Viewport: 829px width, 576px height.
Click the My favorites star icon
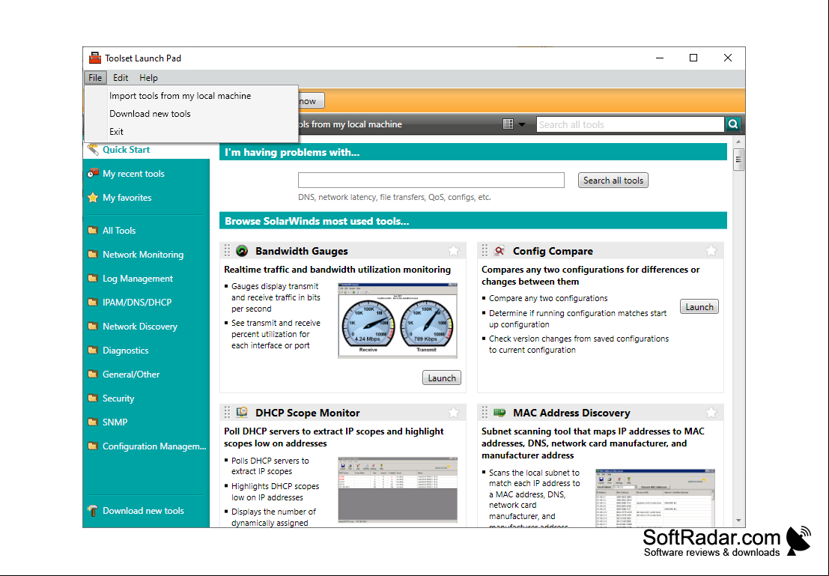pos(93,197)
